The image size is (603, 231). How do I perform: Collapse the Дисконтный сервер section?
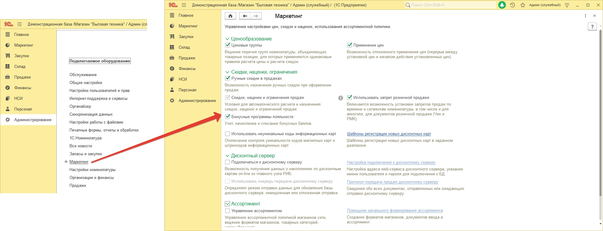pyautogui.click(x=227, y=156)
